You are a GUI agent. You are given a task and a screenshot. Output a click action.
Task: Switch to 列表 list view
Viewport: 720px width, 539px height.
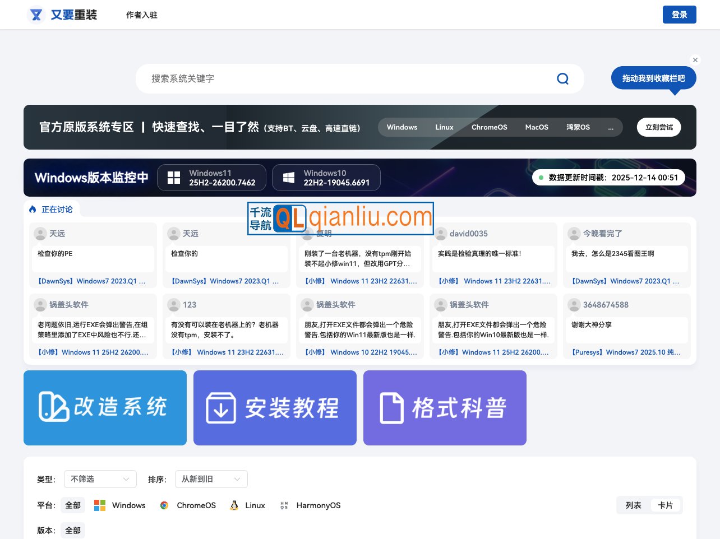(x=633, y=505)
